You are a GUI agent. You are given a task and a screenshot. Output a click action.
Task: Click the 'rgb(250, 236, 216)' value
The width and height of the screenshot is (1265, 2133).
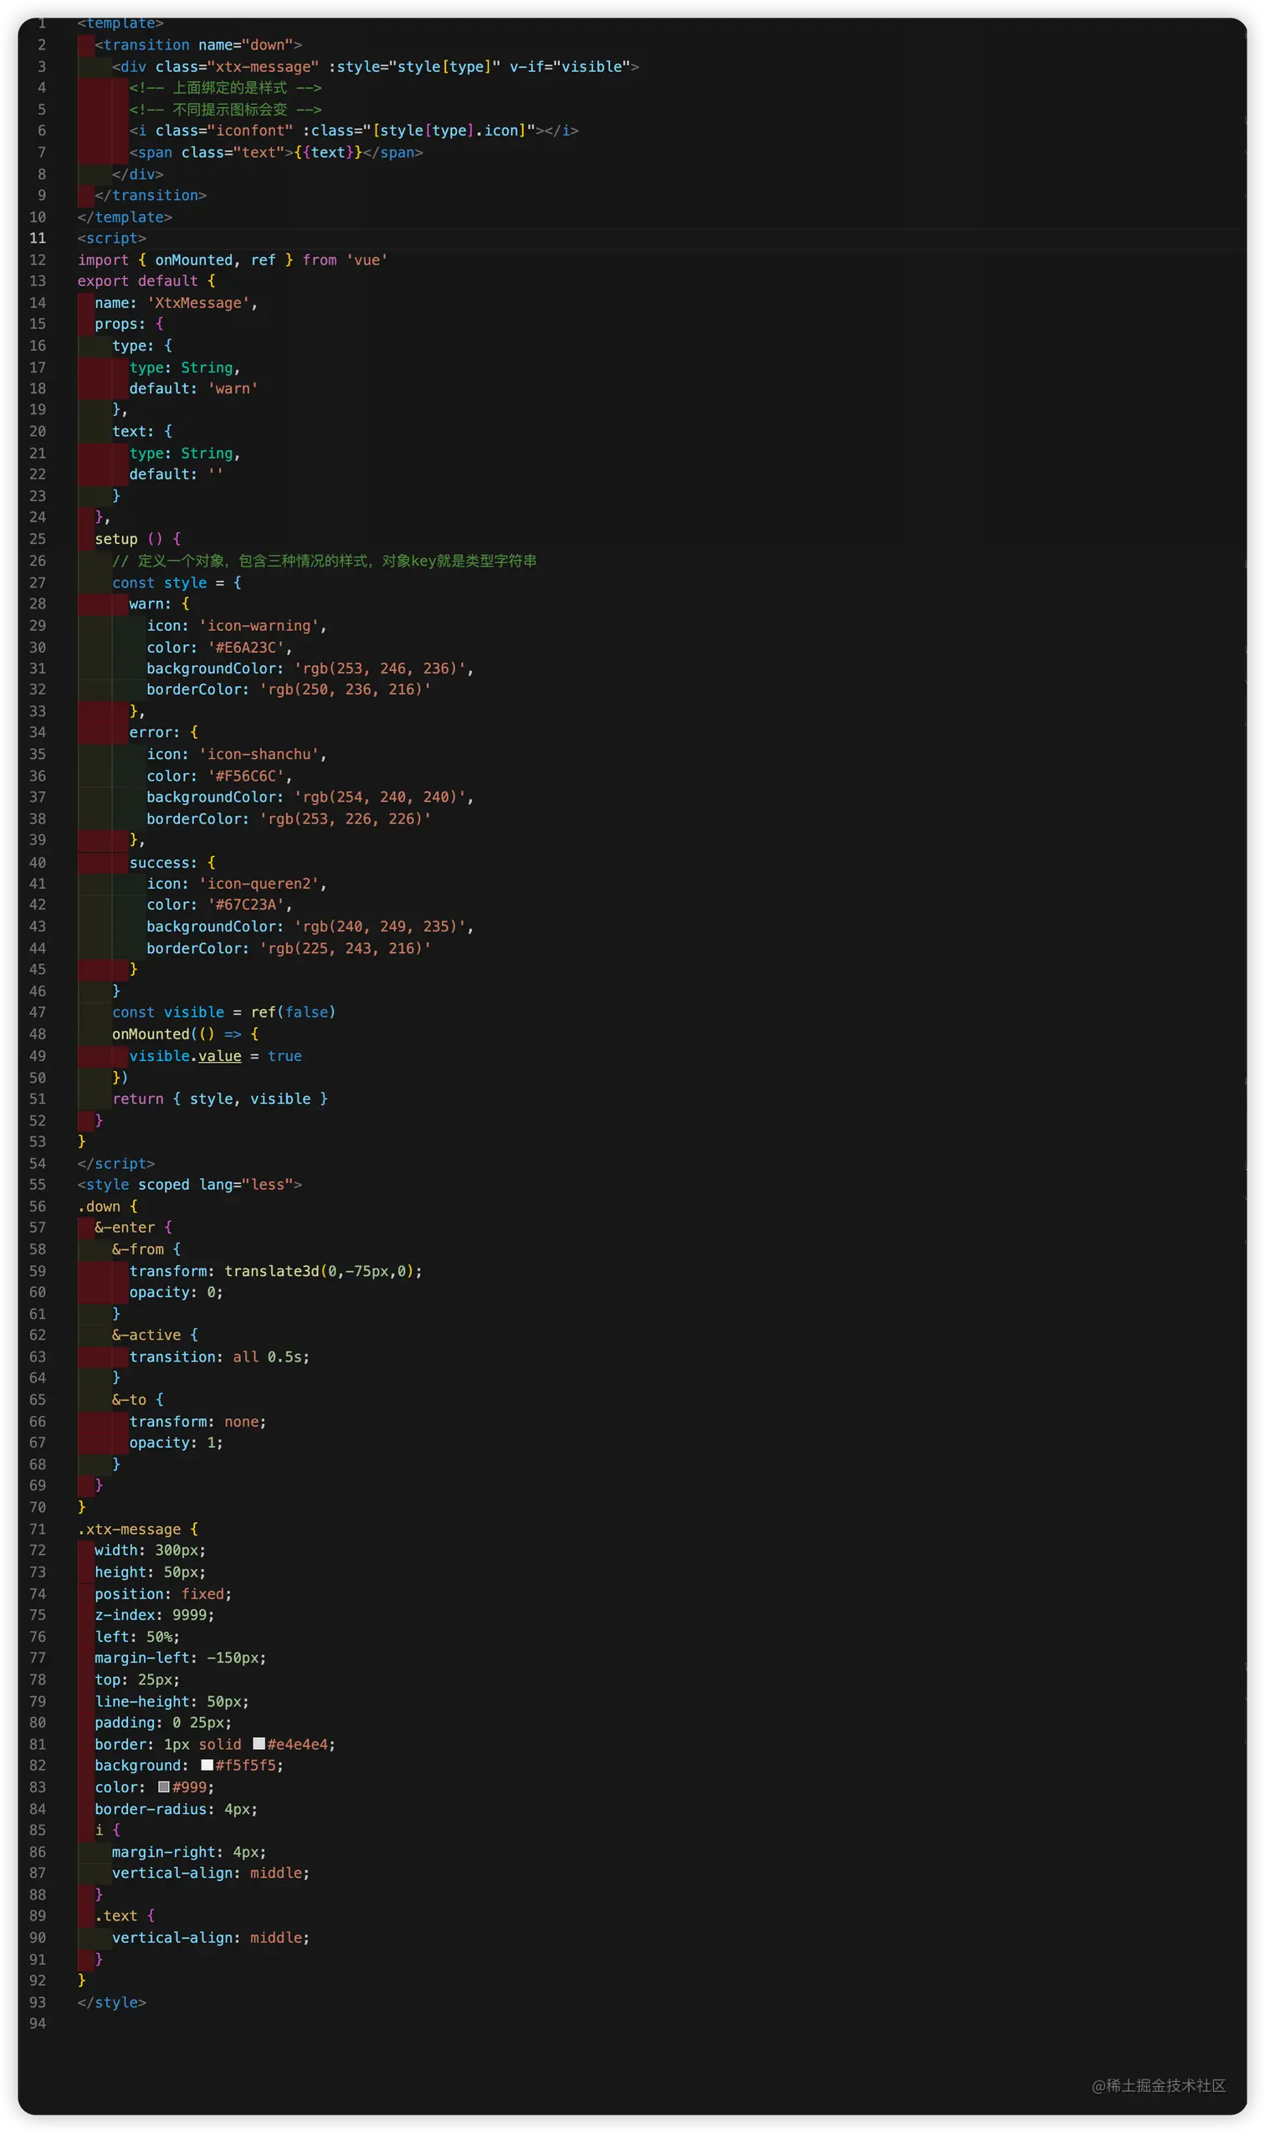pyautogui.click(x=346, y=690)
